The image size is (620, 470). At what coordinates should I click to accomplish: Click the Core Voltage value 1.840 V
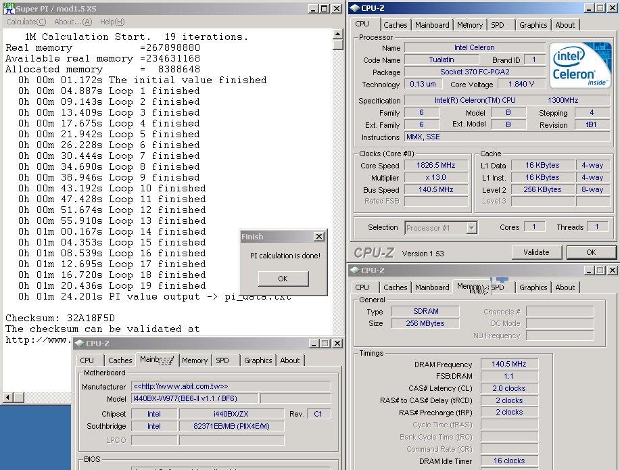[x=521, y=85]
